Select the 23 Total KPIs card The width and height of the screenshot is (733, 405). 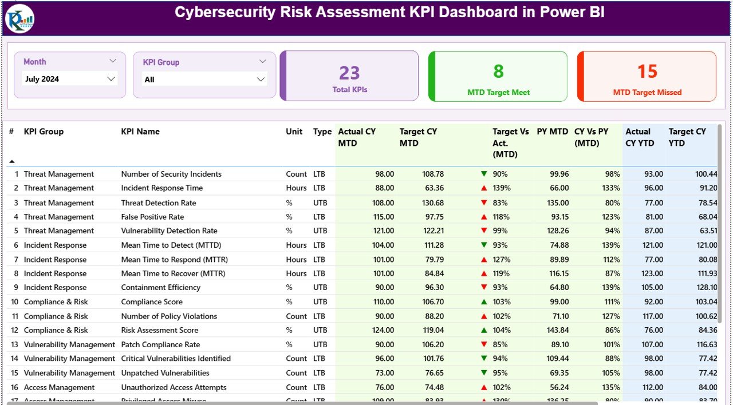[349, 76]
